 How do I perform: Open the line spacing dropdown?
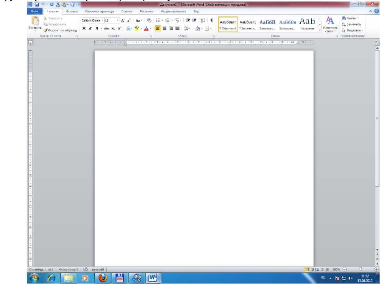coord(187,28)
